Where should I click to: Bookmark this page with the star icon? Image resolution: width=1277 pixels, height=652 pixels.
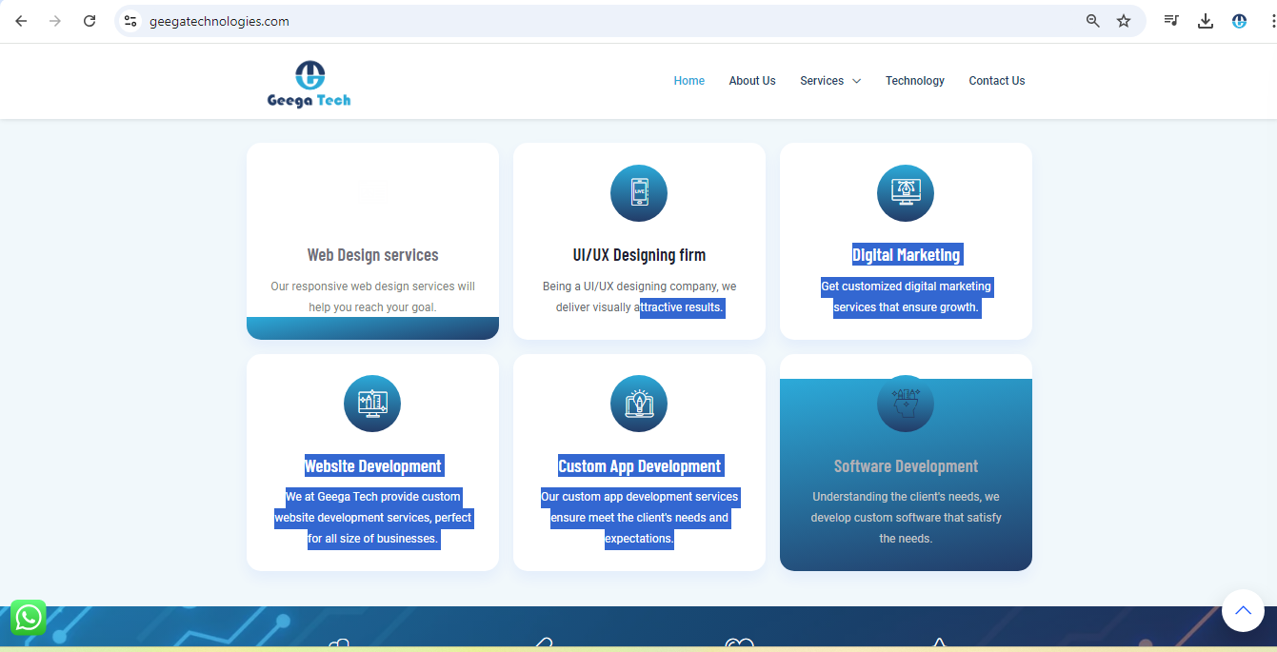(x=1124, y=21)
